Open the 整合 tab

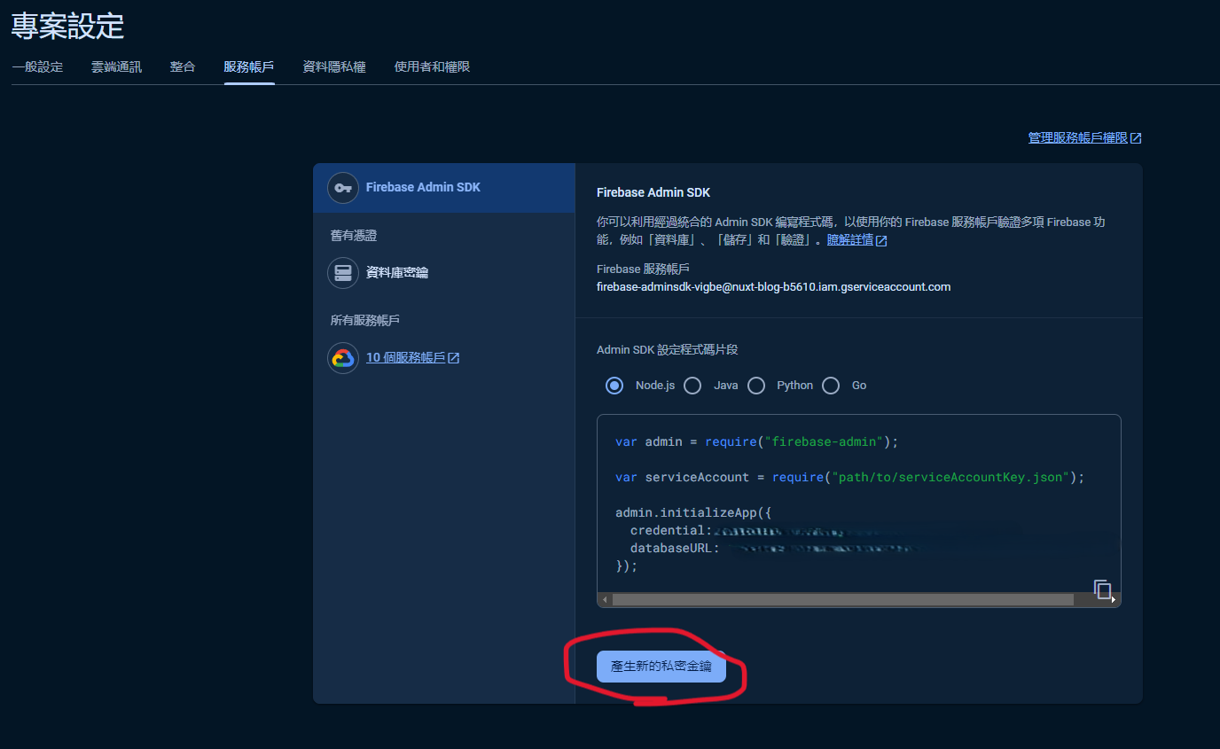[x=183, y=66]
